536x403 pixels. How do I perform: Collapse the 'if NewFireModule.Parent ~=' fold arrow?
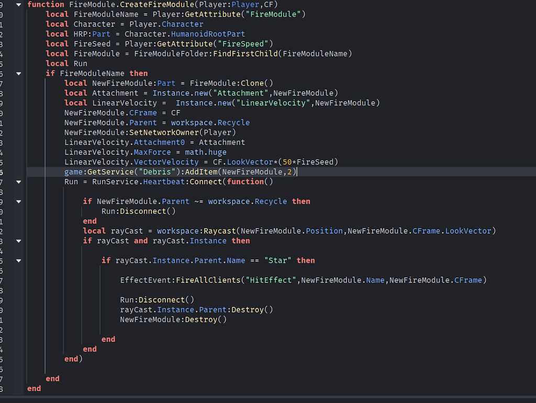[x=19, y=202]
